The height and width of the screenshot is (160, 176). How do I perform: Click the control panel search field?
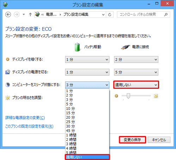(141, 14)
